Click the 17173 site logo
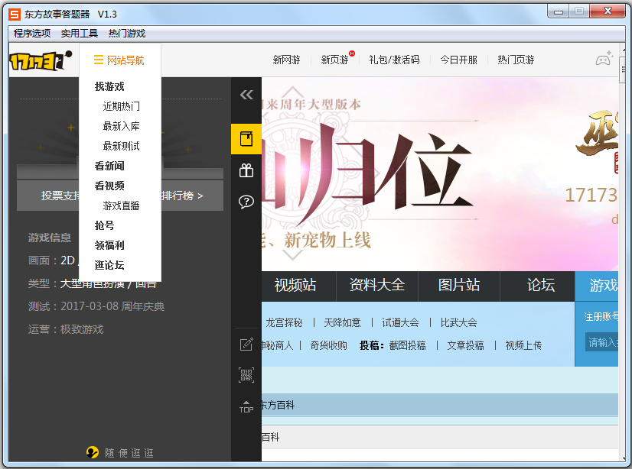 (40, 60)
